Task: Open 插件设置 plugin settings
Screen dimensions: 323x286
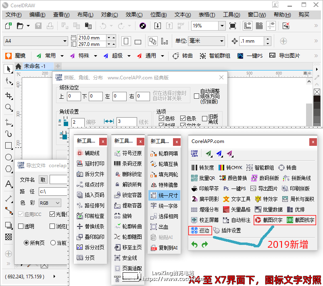Action: 227,230
